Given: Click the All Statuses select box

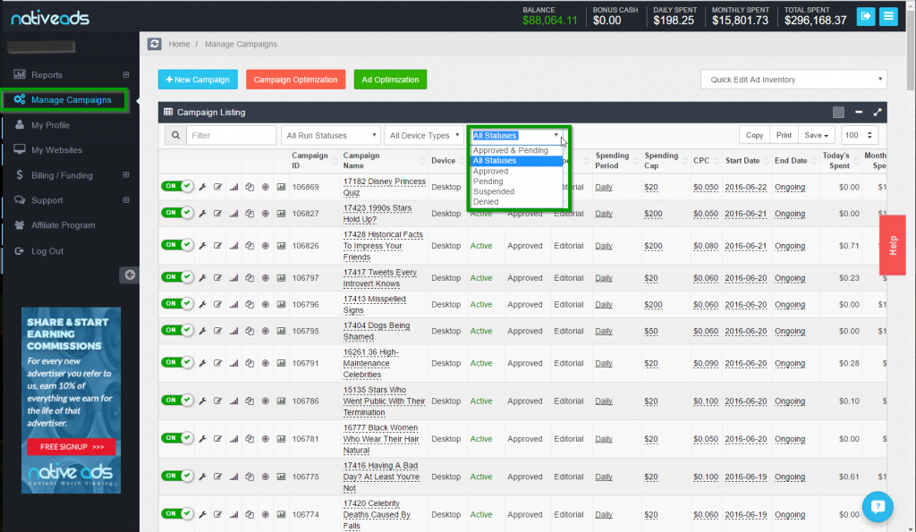Looking at the screenshot, I should [x=516, y=136].
